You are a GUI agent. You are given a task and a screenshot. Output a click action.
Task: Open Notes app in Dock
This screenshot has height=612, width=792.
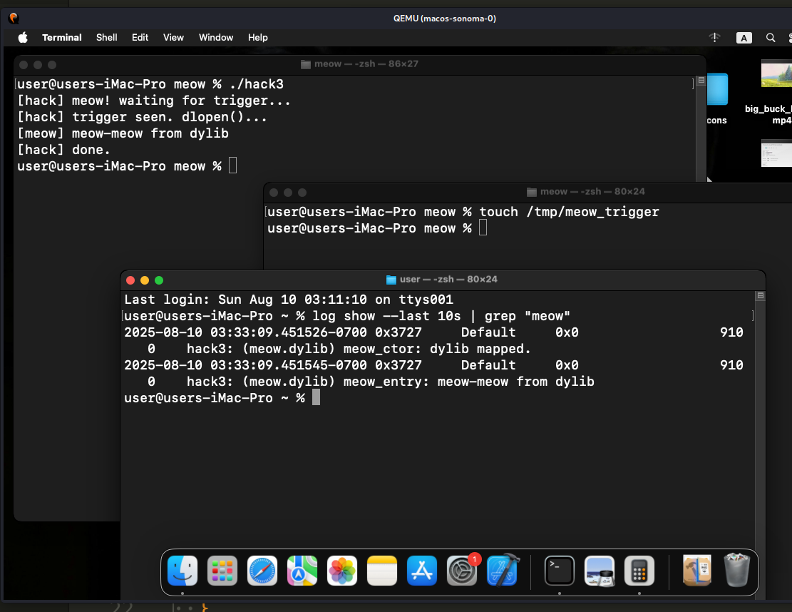pos(382,571)
